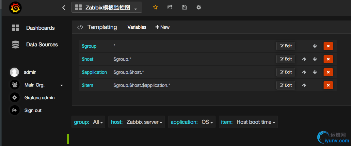The width and height of the screenshot is (351, 146).
Task: Move the $application variable down
Action: [x=315, y=72]
